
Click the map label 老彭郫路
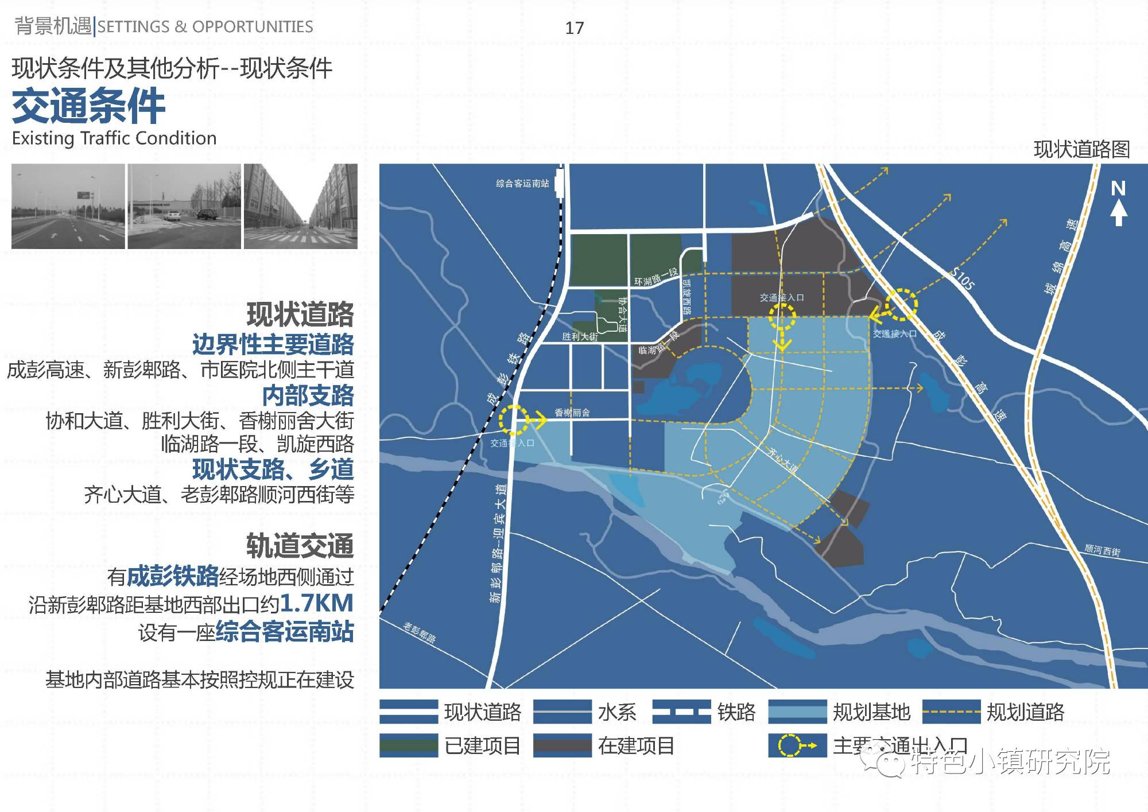pyautogui.click(x=419, y=632)
